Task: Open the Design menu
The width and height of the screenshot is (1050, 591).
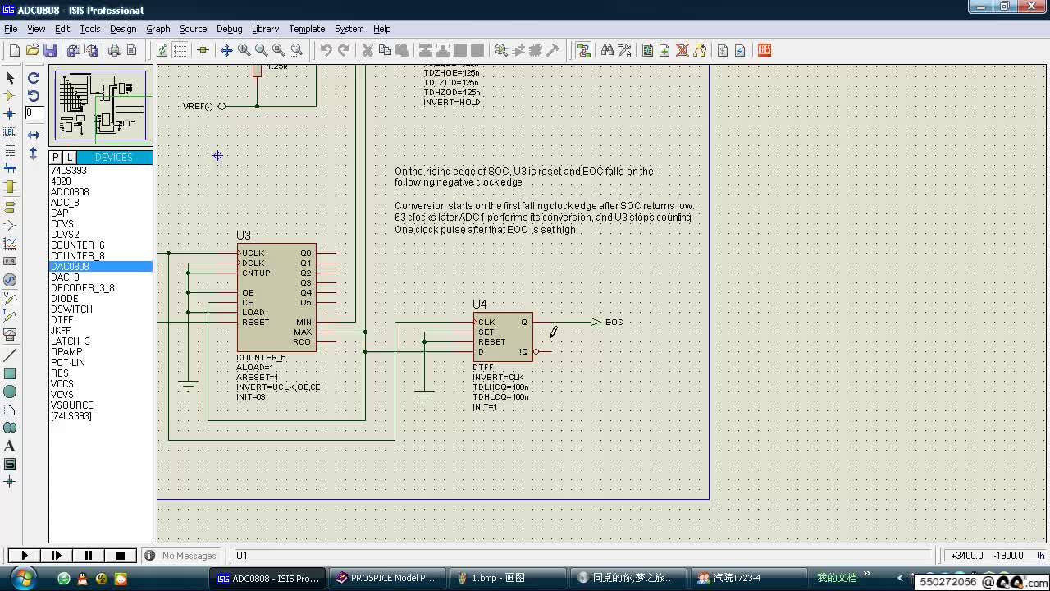Action: pos(123,29)
